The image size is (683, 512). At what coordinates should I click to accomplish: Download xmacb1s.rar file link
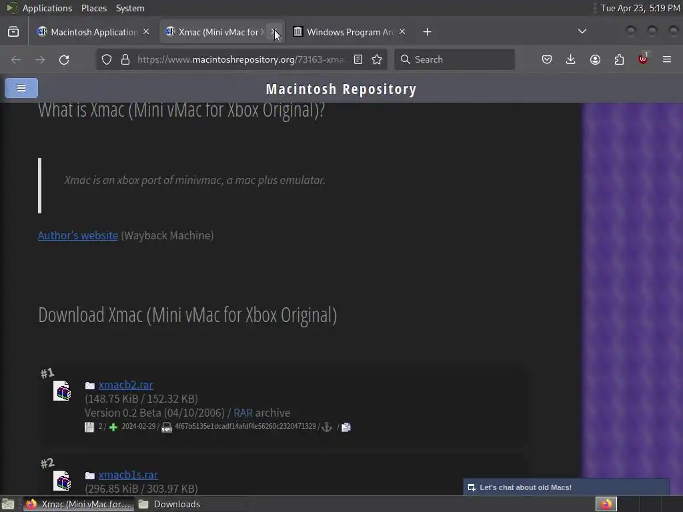(x=128, y=475)
